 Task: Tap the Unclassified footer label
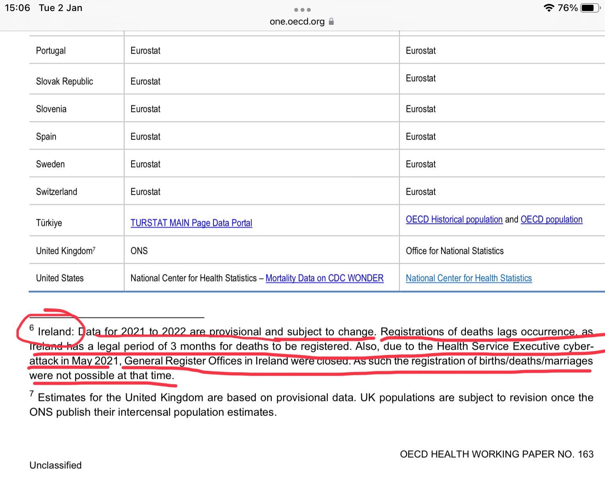click(x=56, y=465)
